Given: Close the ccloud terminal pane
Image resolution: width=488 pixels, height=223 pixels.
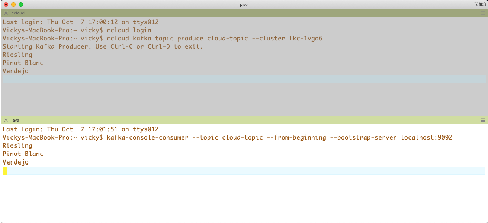Looking at the screenshot, I should [6, 13].
